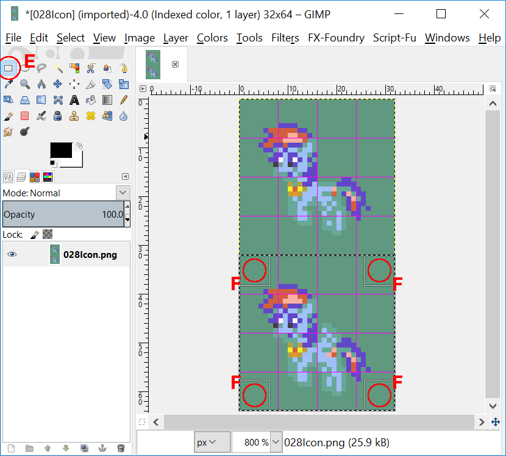Open the layer Mode dropdown showing Normal
The image size is (506, 456).
(122, 192)
